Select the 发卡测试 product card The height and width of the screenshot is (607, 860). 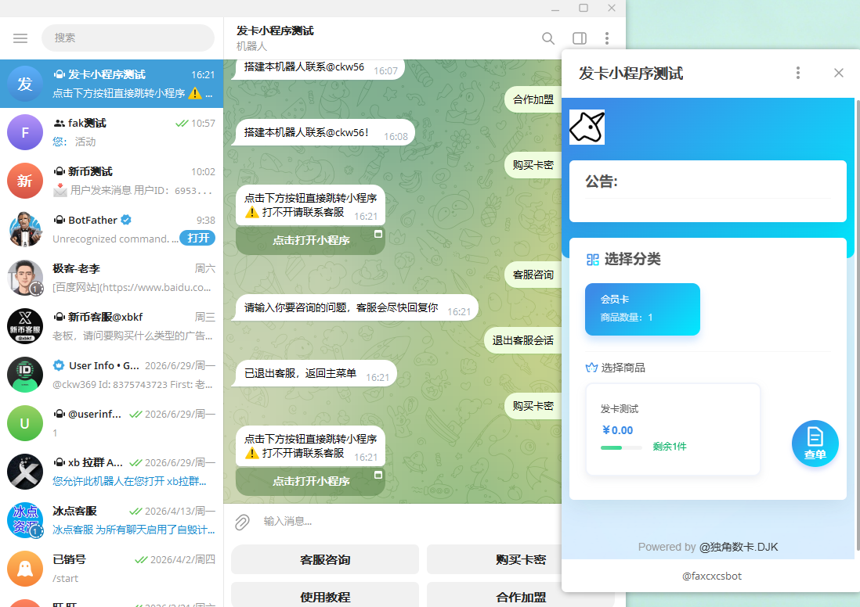673,429
